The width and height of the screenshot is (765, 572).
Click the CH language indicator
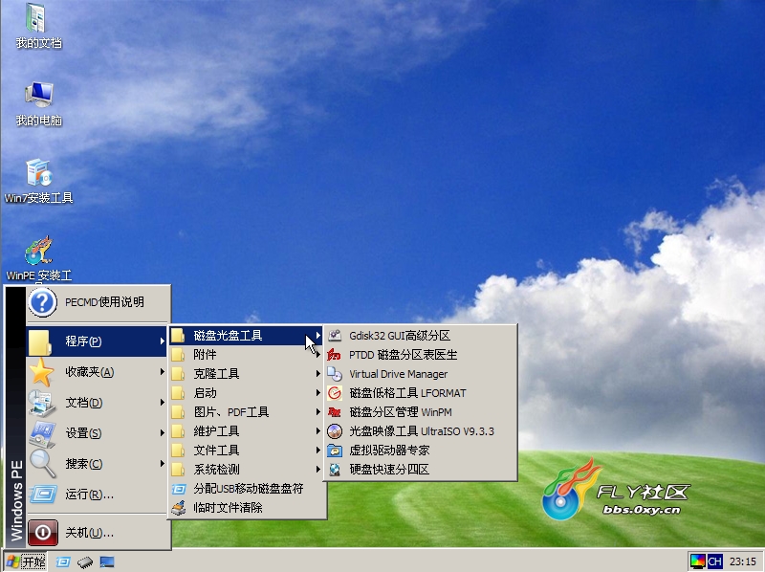click(714, 561)
